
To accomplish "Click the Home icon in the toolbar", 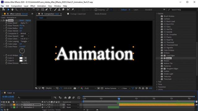I will pos(3,10).
